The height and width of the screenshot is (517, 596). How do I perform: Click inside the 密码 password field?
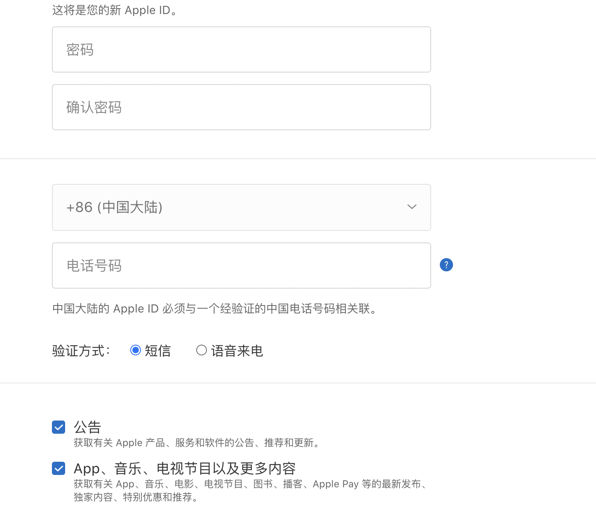pos(241,49)
